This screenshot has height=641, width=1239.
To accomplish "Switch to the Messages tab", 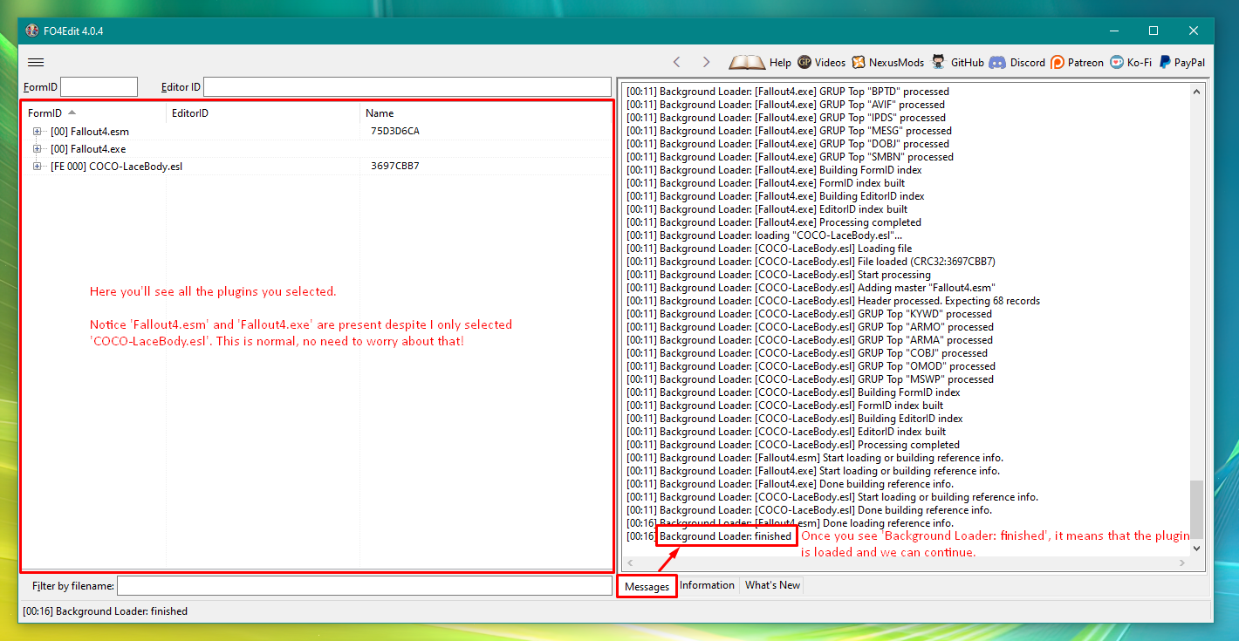I will point(647,587).
